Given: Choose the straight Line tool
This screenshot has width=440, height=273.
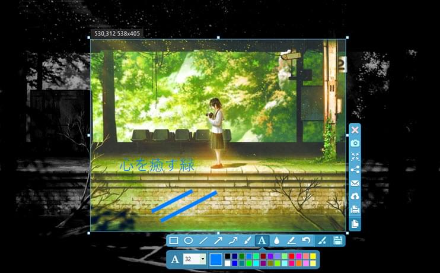Looking at the screenshot, I should point(203,240).
